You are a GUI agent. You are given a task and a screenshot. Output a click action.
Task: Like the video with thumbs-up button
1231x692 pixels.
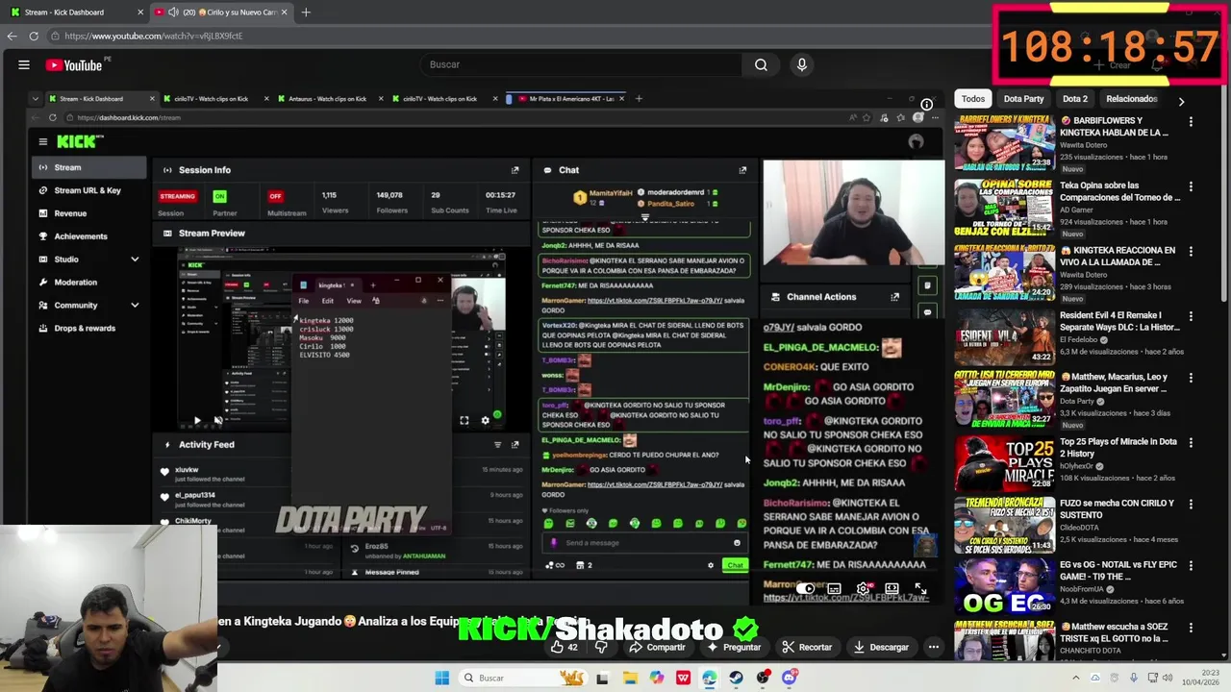(x=565, y=647)
